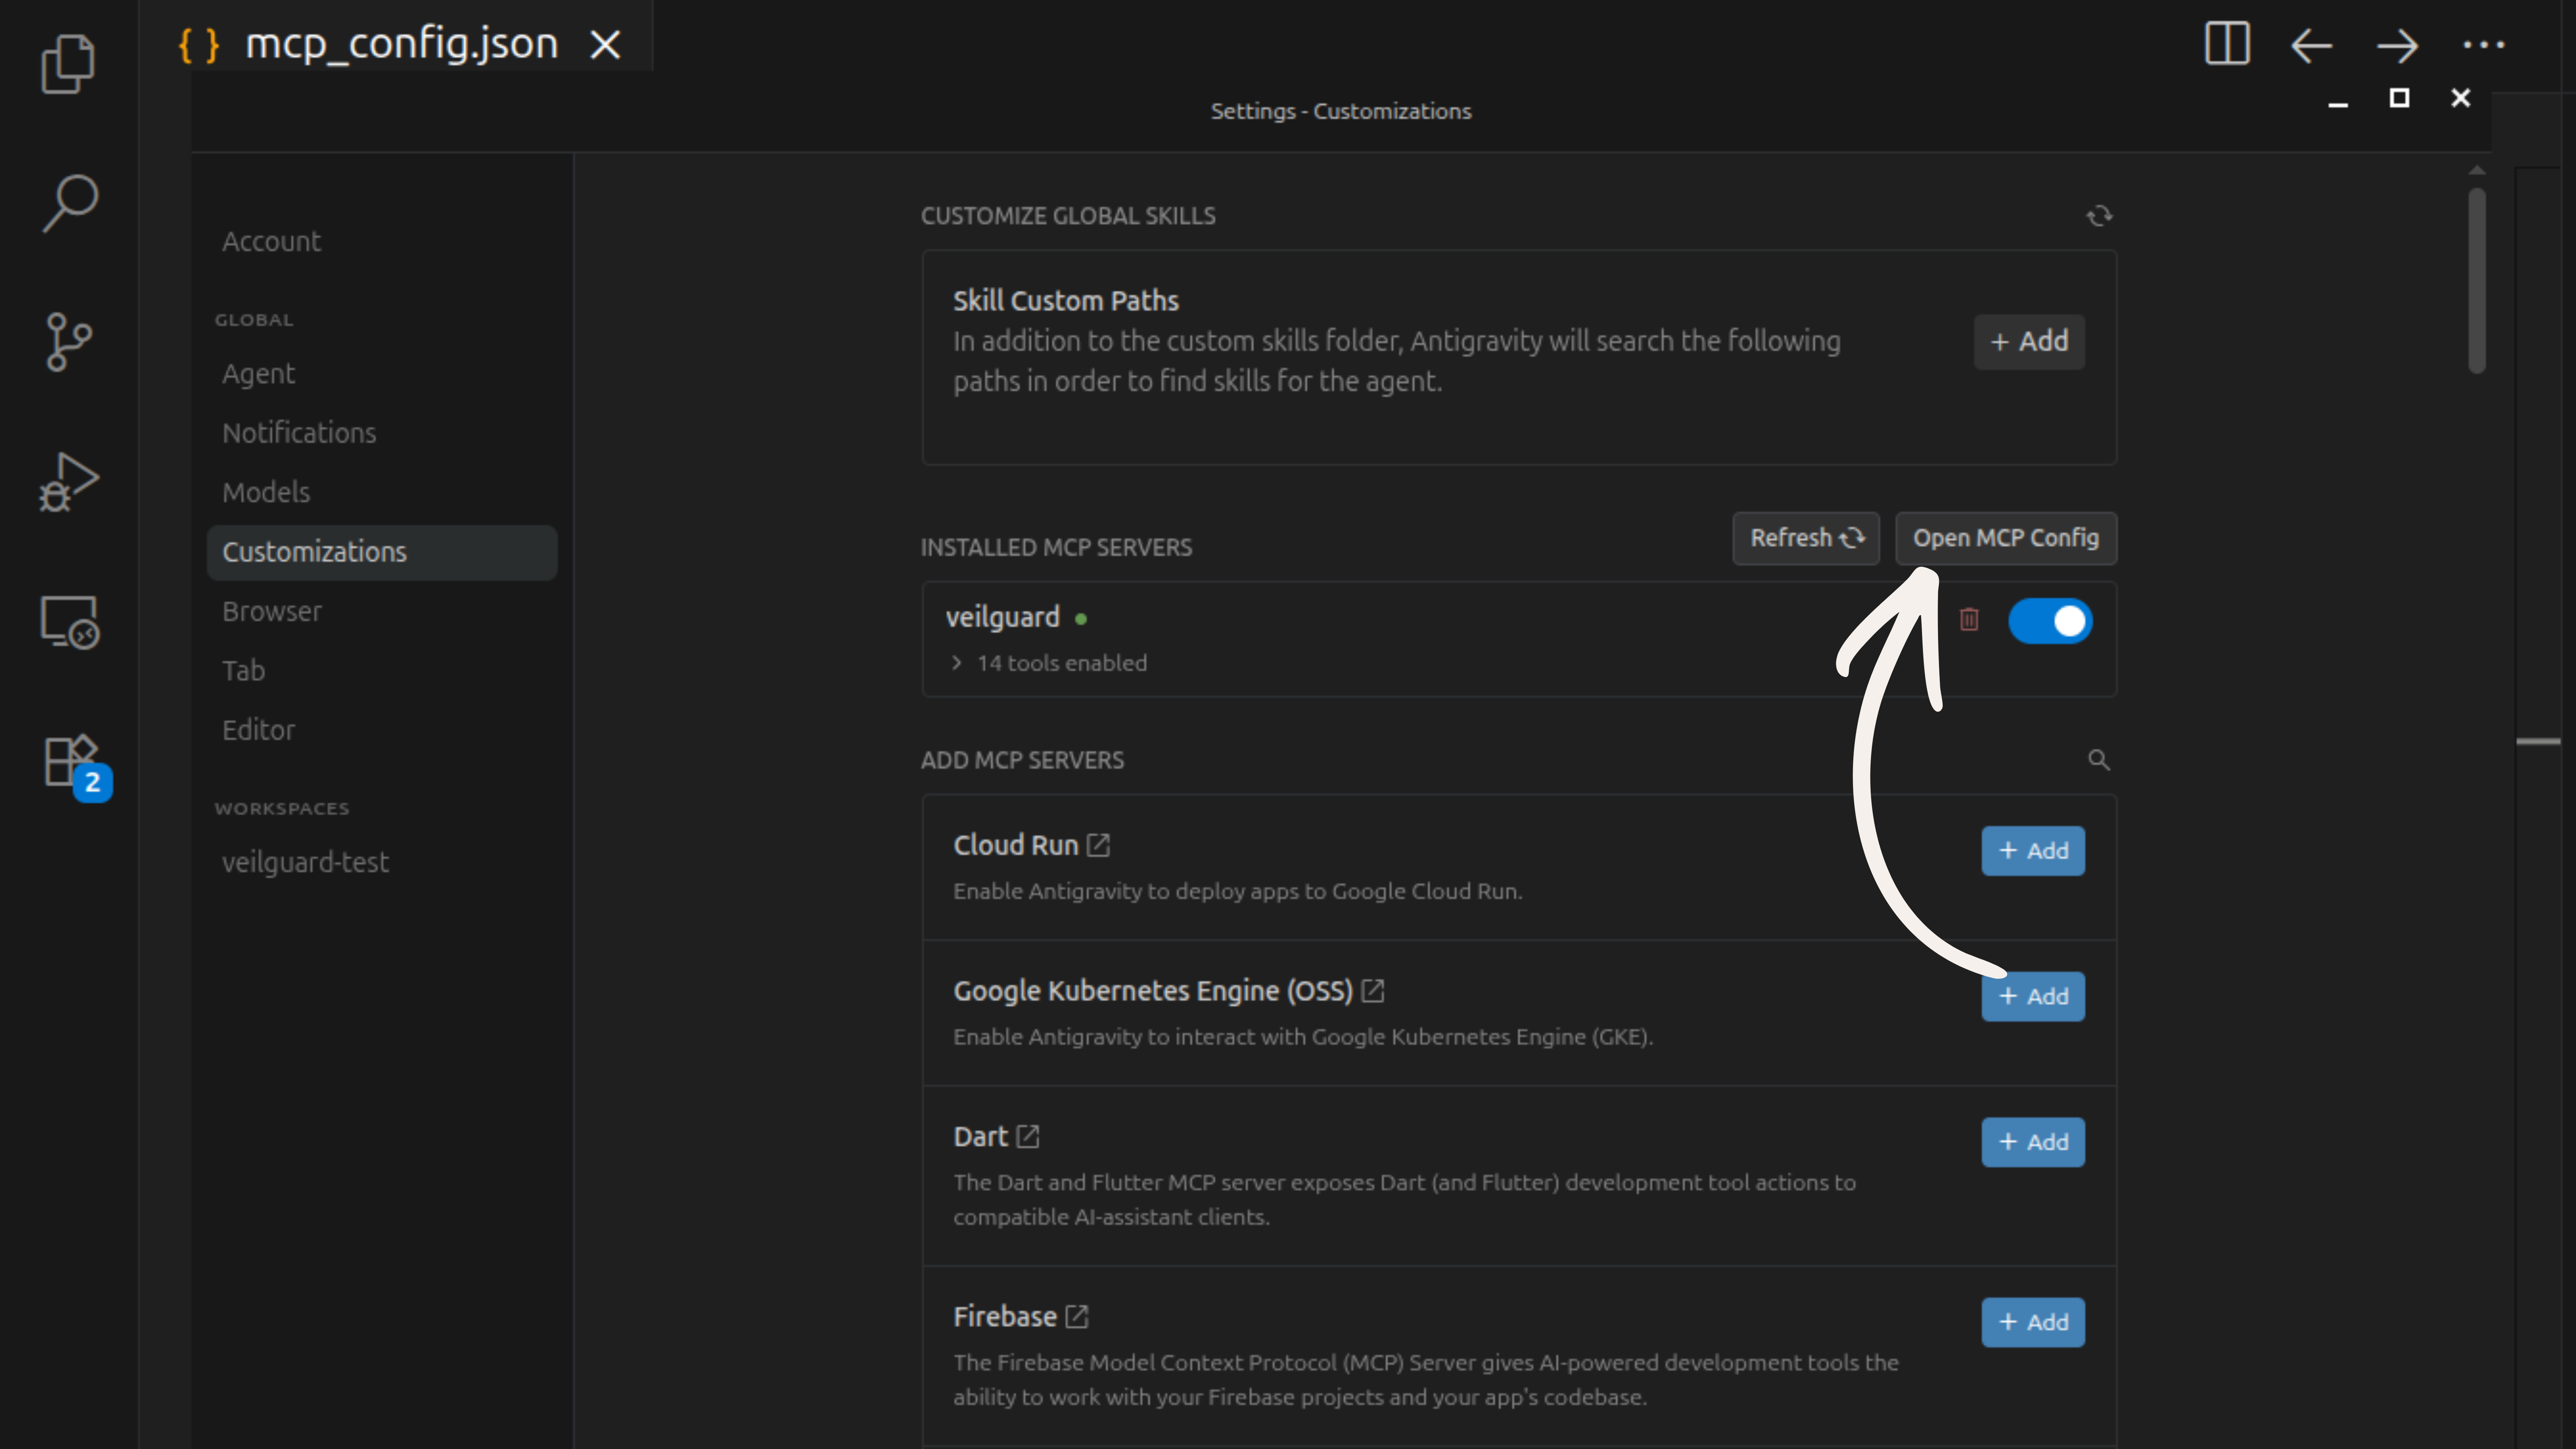2576x1449 pixels.
Task: Click the Refresh MCP servers button
Action: point(1806,538)
